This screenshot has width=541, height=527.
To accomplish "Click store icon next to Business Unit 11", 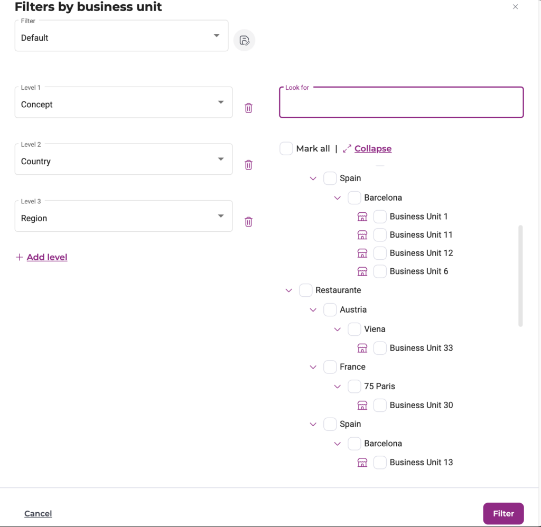I will [x=362, y=235].
